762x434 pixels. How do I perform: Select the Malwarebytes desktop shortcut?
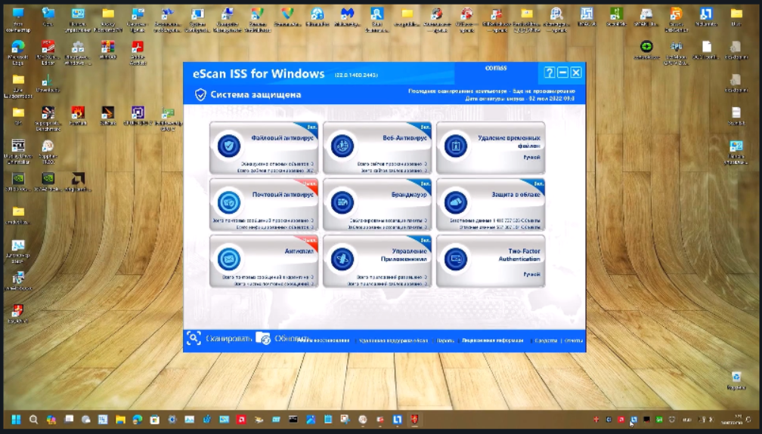pos(347,17)
